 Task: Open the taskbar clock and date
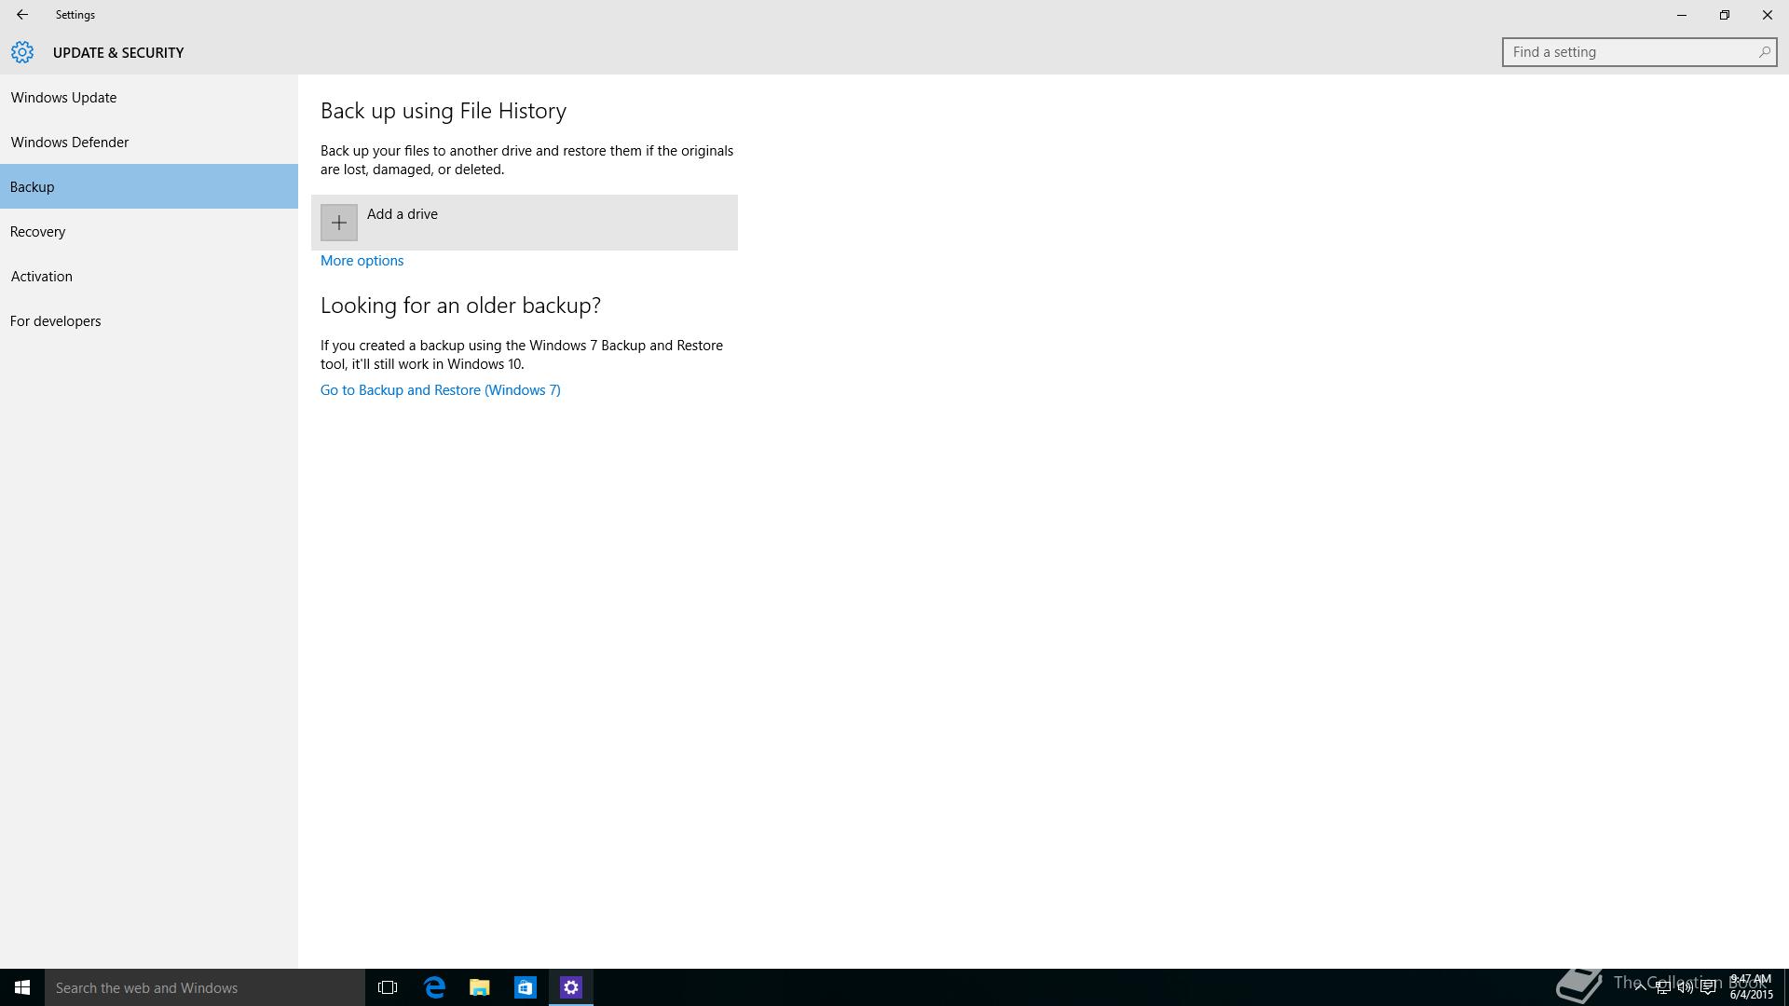coord(1751,987)
